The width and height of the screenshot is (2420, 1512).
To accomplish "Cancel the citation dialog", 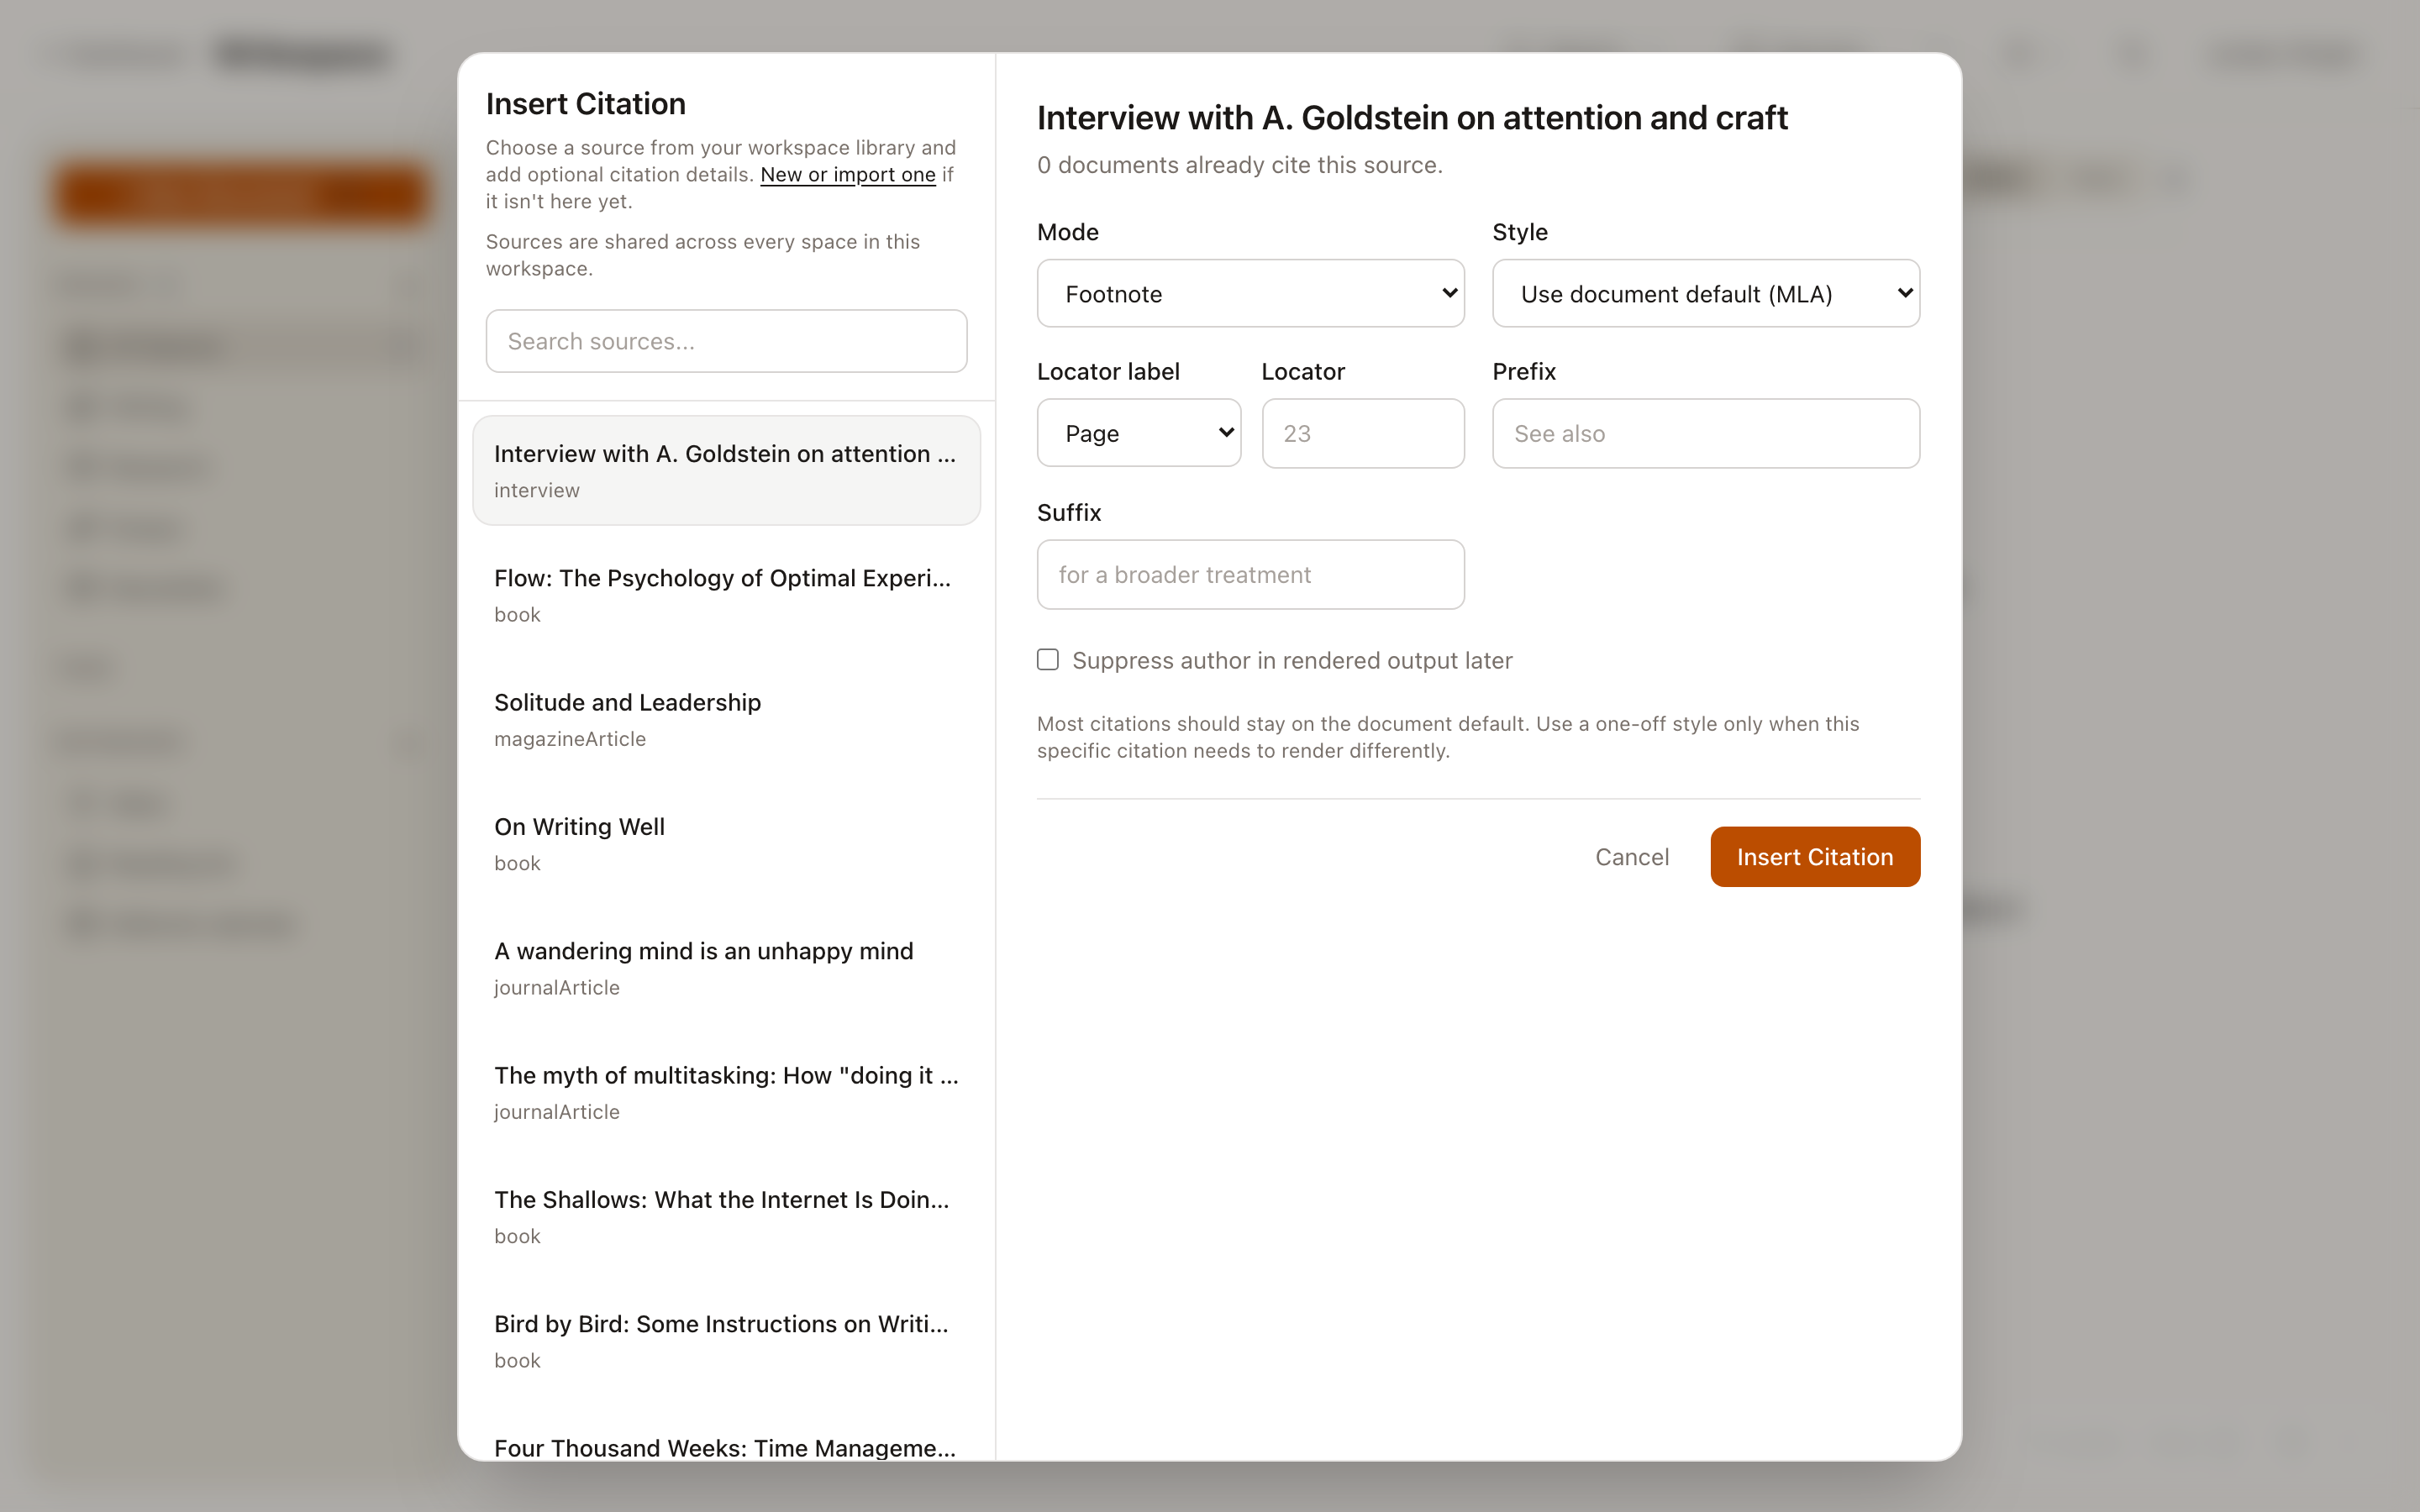I will click(x=1632, y=856).
